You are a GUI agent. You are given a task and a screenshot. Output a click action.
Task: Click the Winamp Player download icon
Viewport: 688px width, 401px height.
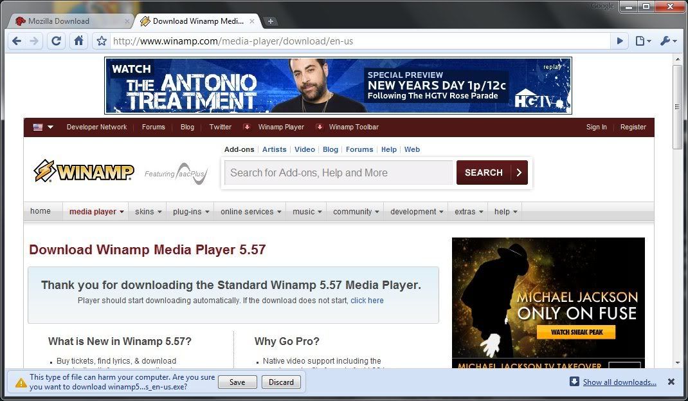pos(247,127)
